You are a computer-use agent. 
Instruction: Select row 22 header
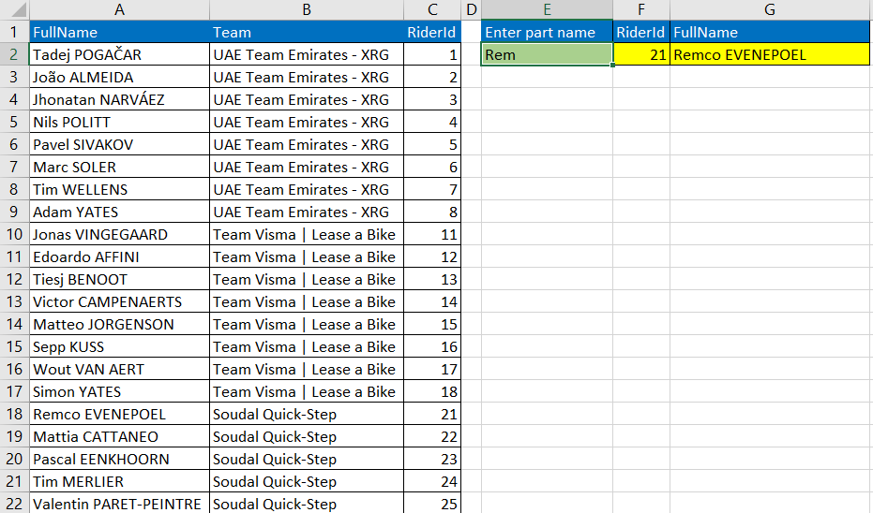tap(14, 504)
